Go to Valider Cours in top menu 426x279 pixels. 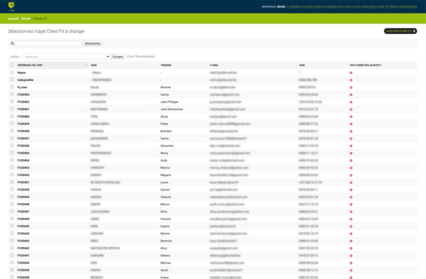point(312,7)
